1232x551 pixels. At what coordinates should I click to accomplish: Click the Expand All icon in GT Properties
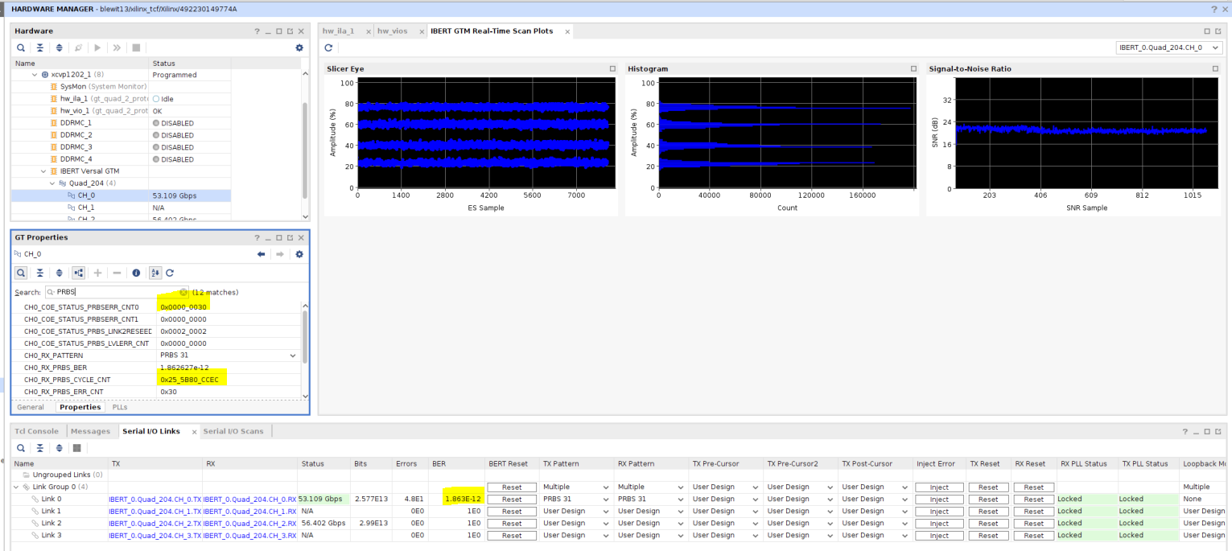point(59,273)
